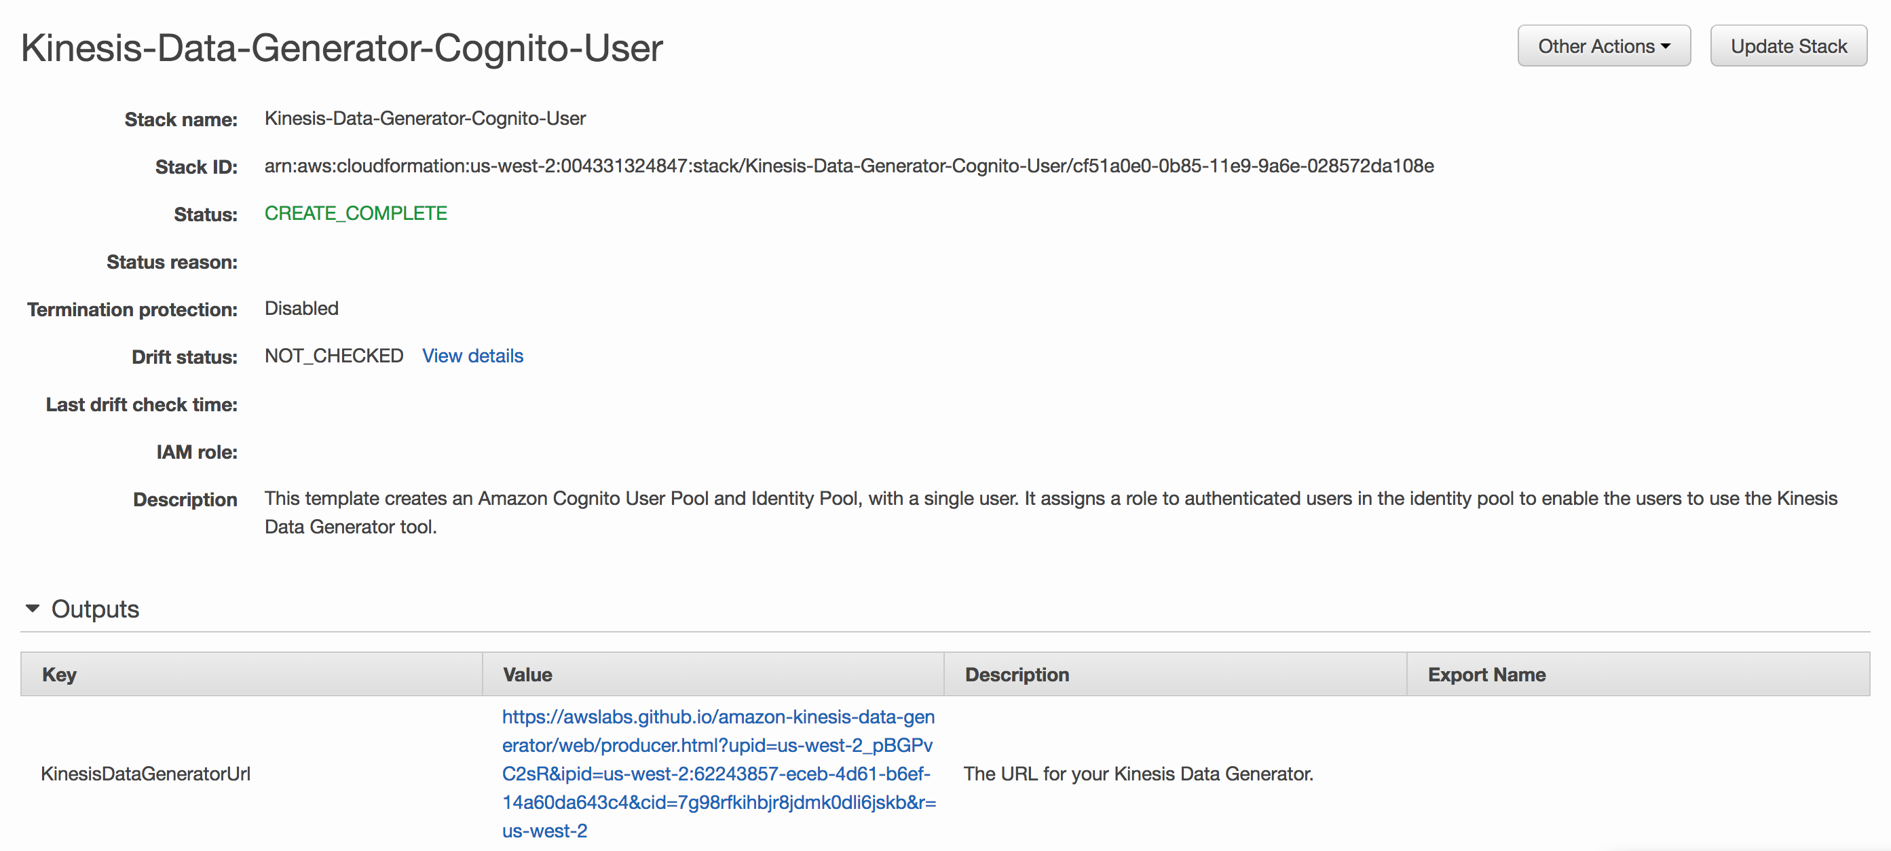Click the Update Stack button

[x=1789, y=46]
